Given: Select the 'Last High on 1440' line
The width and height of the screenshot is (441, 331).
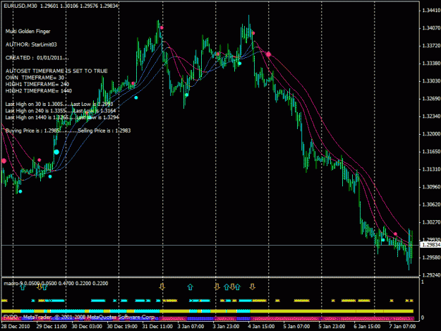Looking at the screenshot, I should click(62, 117).
